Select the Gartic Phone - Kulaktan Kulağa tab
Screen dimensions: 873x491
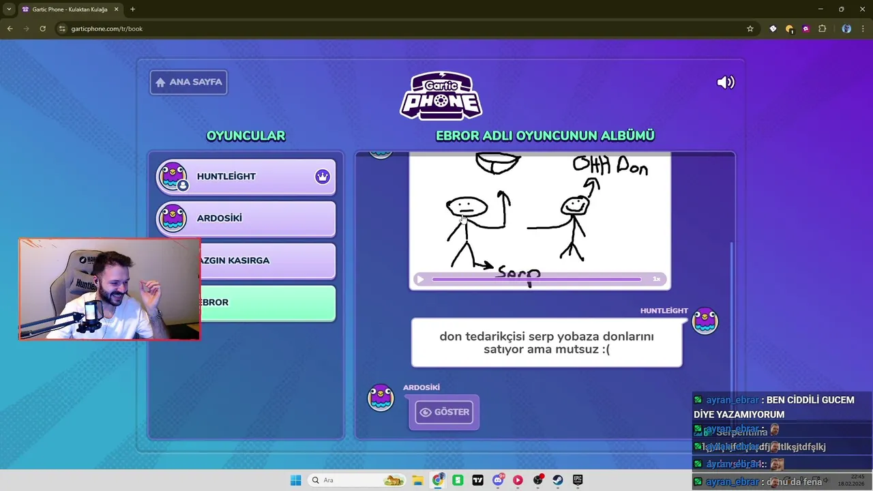70,10
